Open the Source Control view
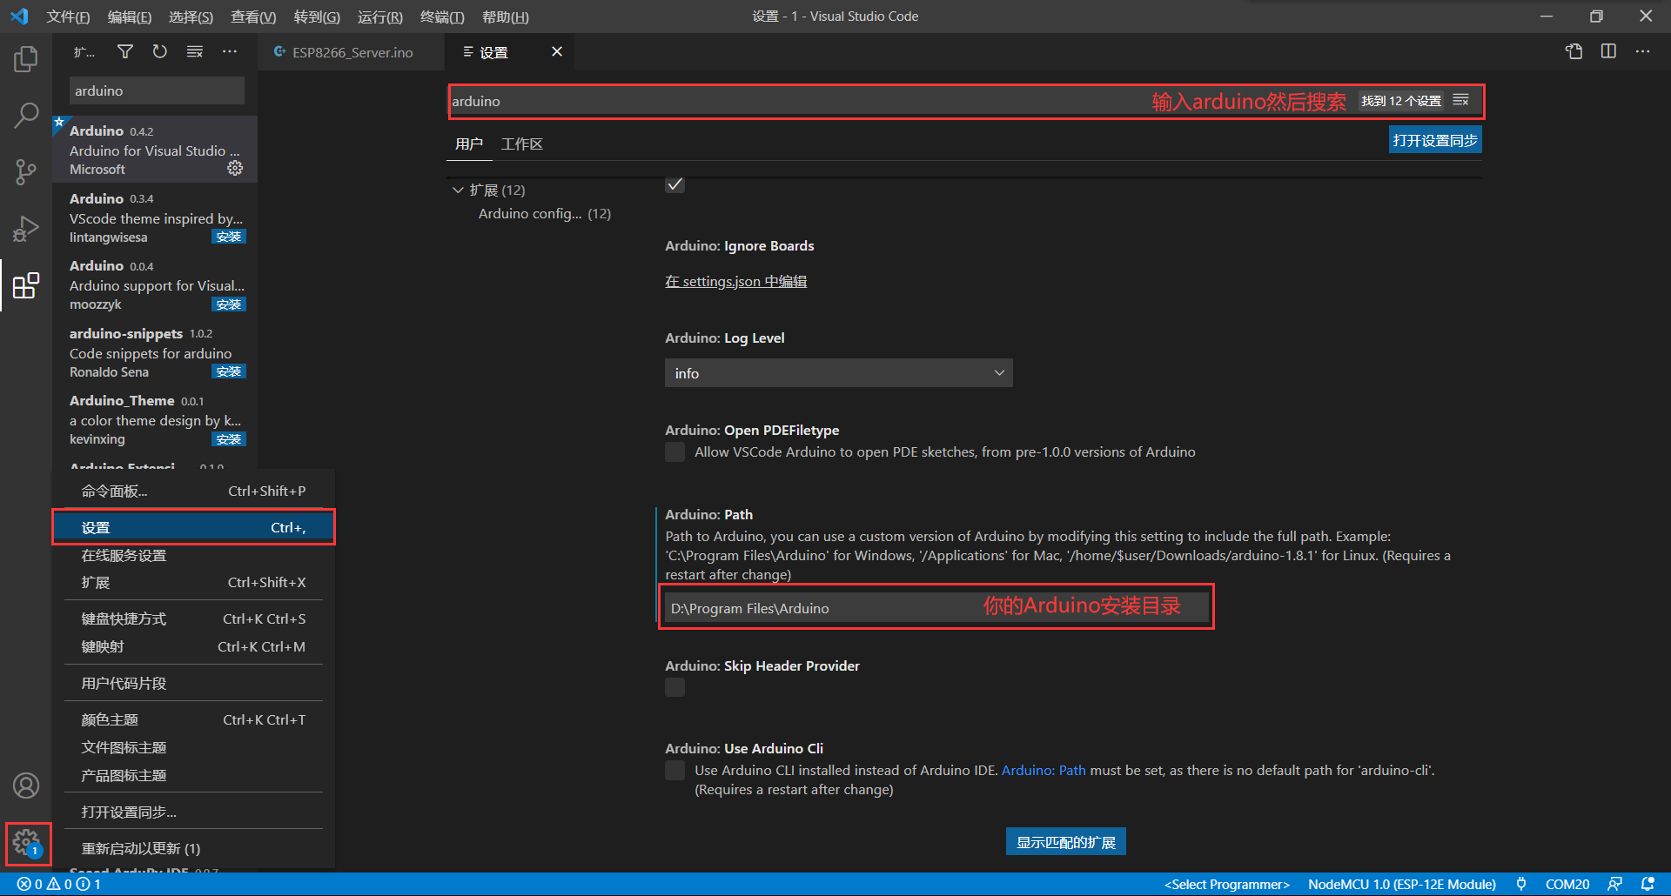The height and width of the screenshot is (896, 1671). pos(26,171)
